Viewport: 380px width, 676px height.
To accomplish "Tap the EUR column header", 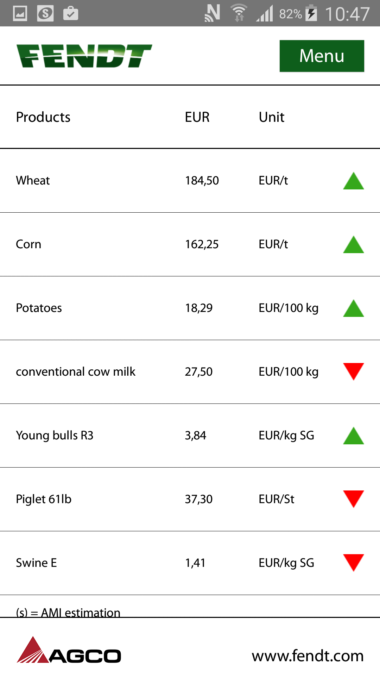I will (197, 117).
